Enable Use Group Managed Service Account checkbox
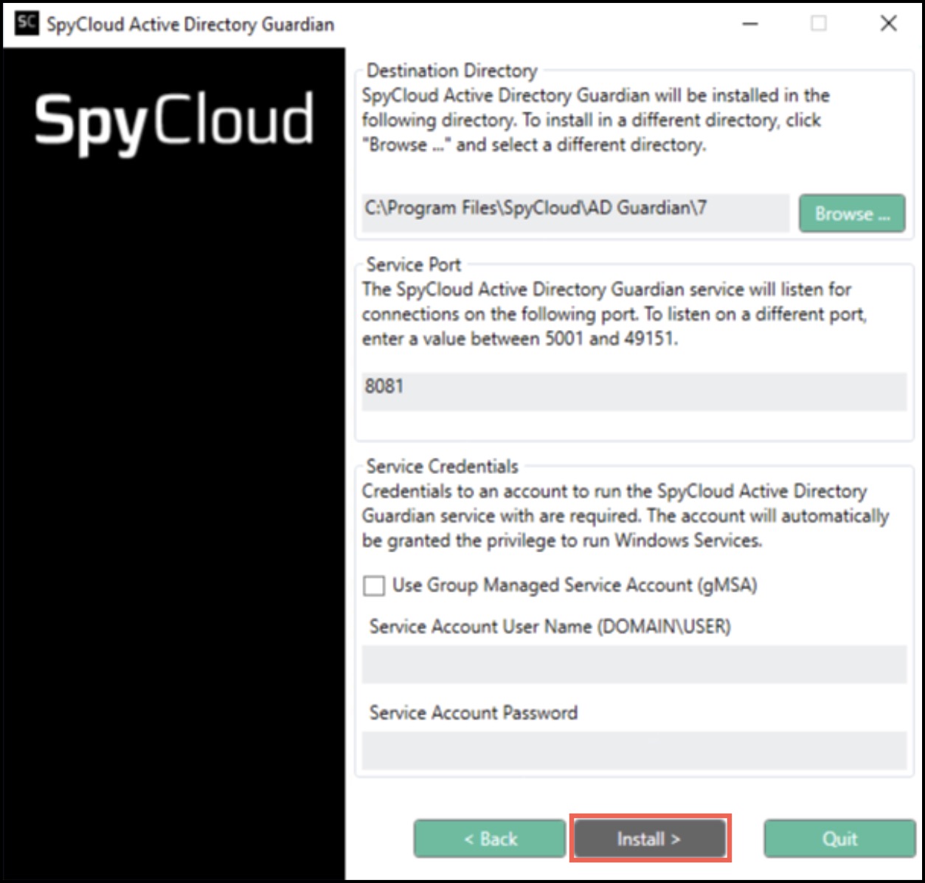This screenshot has height=883, width=925. click(x=374, y=586)
